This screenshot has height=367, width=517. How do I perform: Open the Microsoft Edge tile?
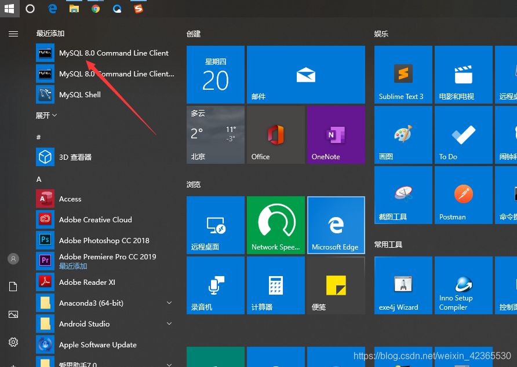[x=336, y=225]
